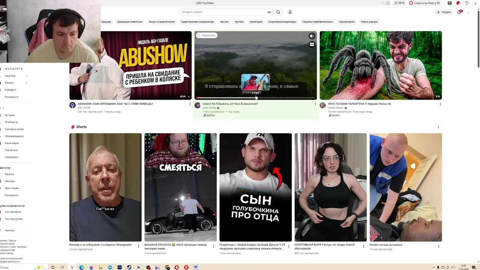The image size is (480, 270).
Task: Open the ABUSHOW video thumbnail
Action: tap(130, 65)
